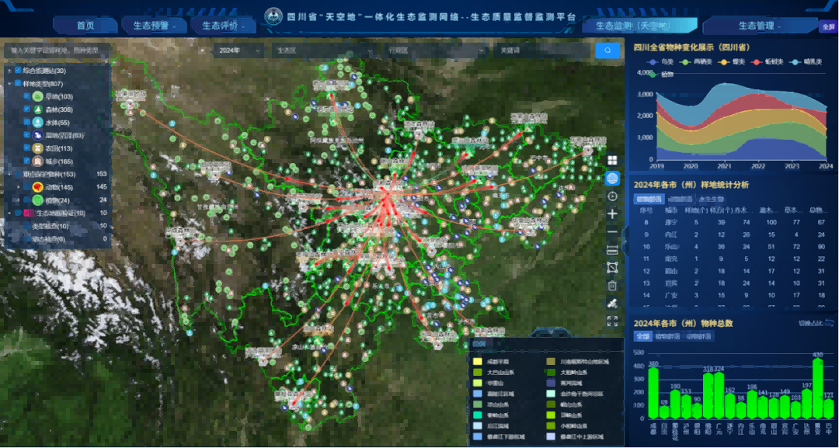Activate the highlighted globe map view icon
The width and height of the screenshot is (839, 448).
click(612, 178)
